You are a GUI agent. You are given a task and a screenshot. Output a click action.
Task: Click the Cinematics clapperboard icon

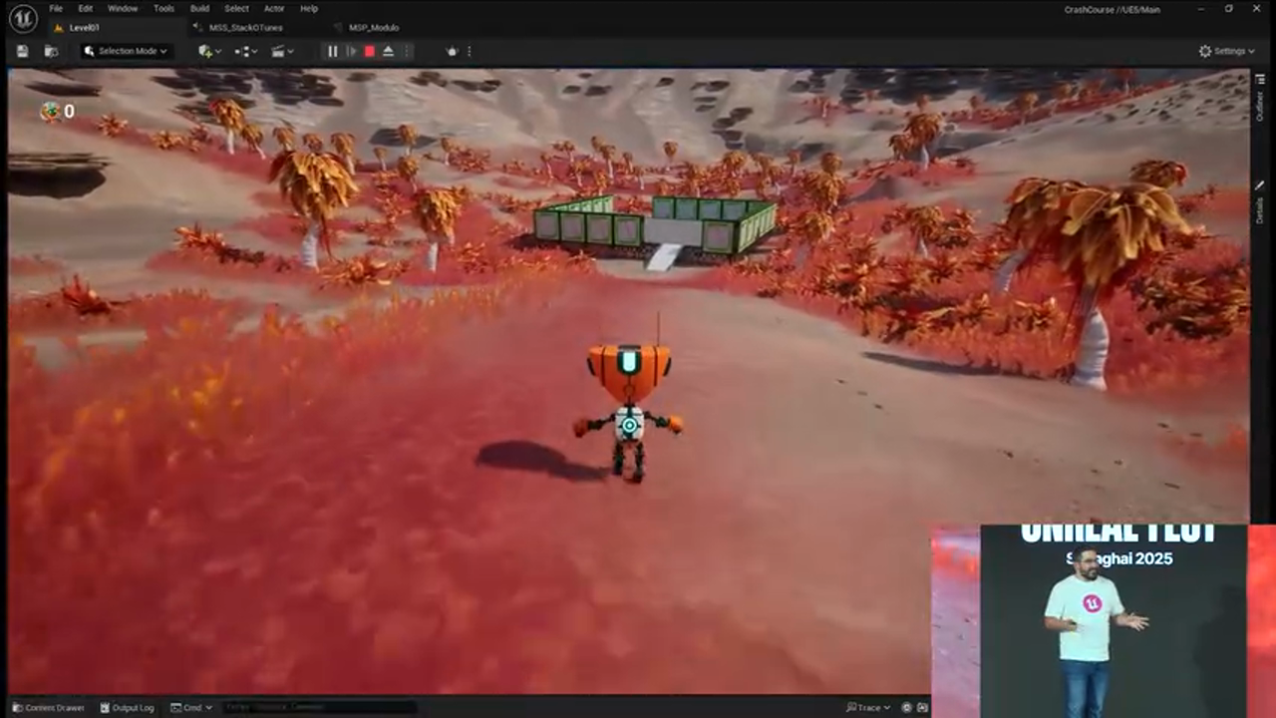click(279, 51)
